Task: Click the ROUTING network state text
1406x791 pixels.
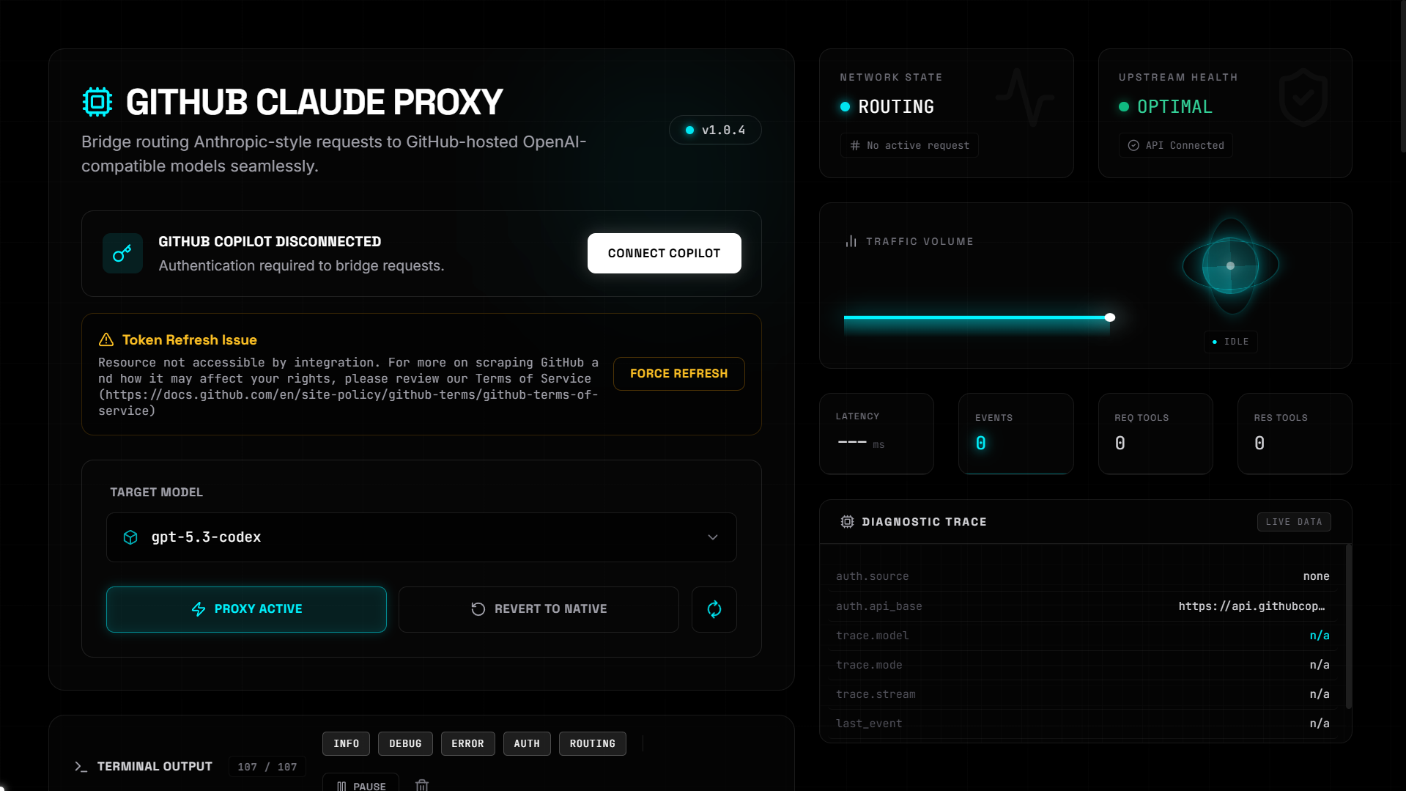Action: [x=896, y=107]
